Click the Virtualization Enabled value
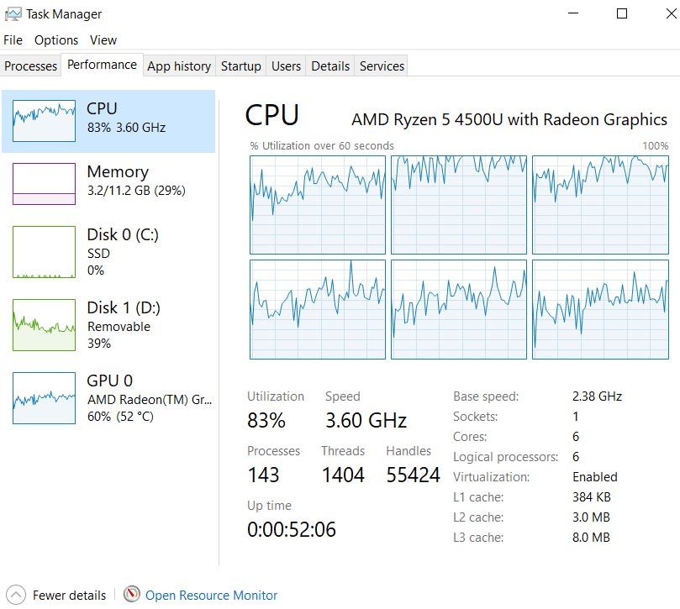The width and height of the screenshot is (680, 609). click(x=595, y=477)
